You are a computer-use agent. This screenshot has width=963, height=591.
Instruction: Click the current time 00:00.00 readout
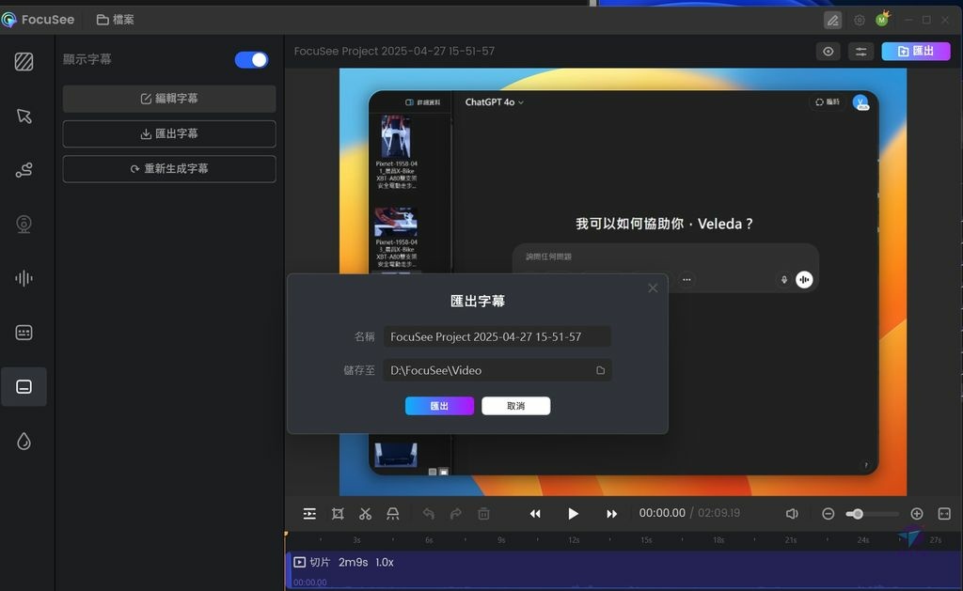[662, 513]
